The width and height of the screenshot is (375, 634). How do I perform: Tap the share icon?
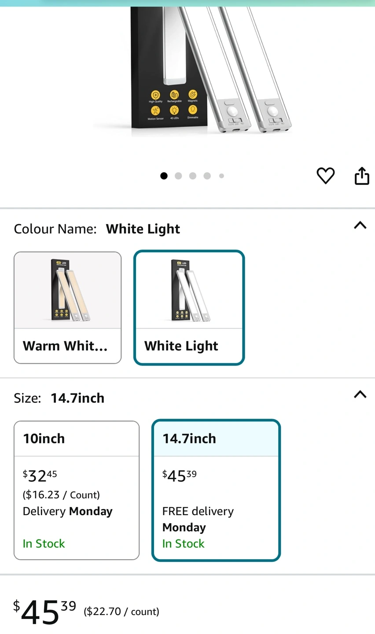click(362, 176)
